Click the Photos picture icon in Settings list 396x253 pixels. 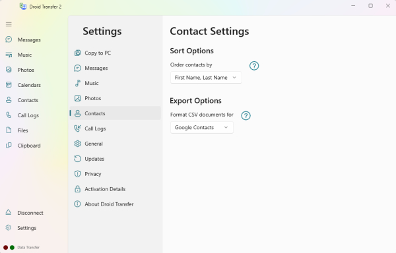click(77, 98)
